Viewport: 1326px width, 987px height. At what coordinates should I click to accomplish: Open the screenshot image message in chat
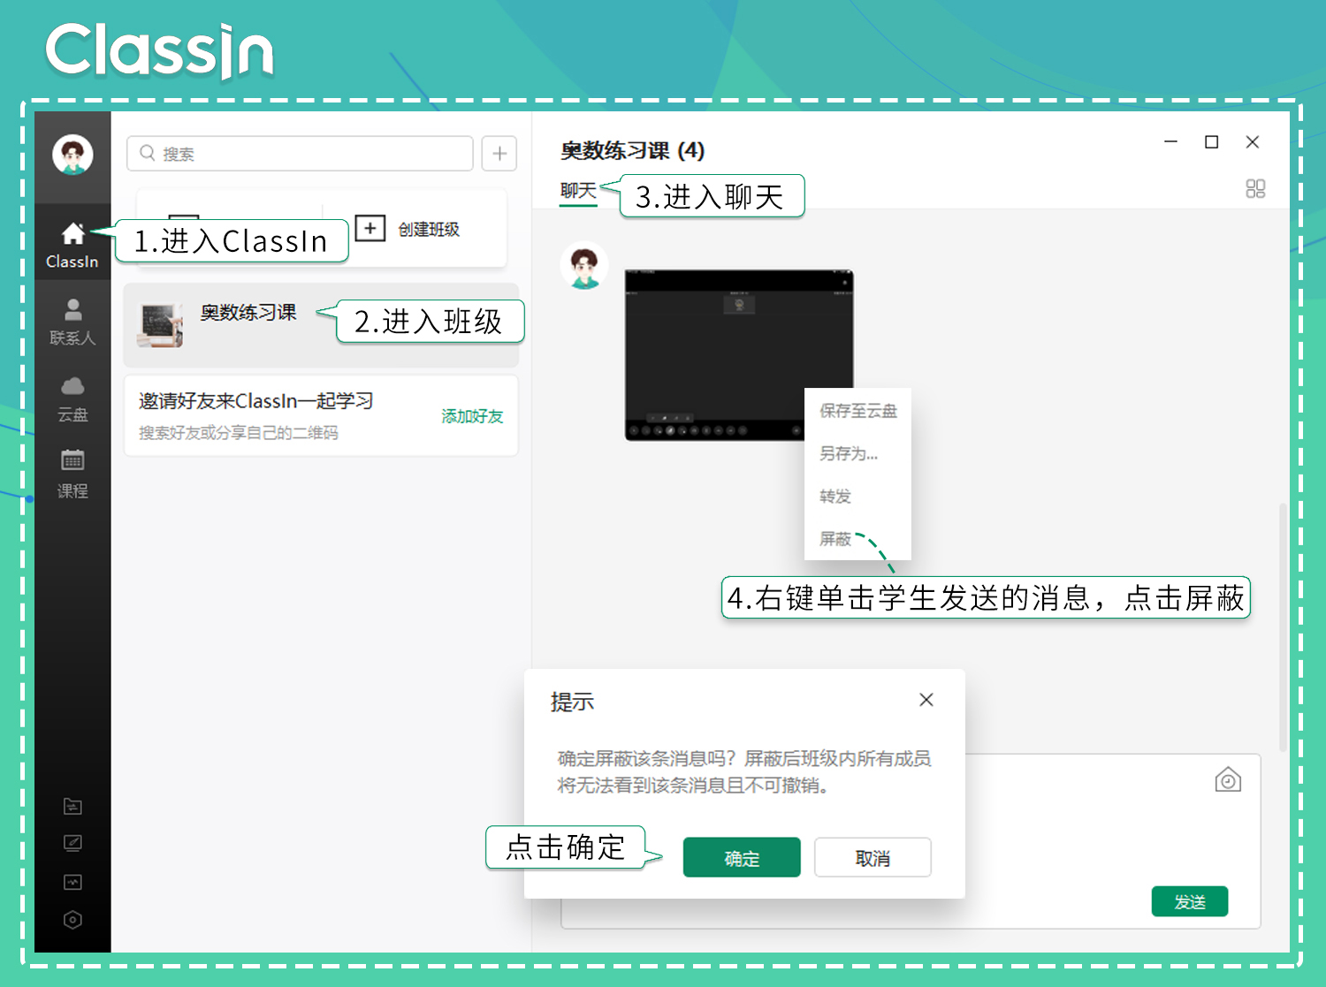click(739, 355)
